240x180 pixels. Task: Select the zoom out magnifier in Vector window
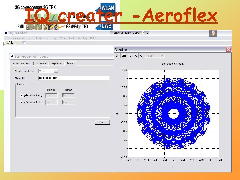(x=135, y=56)
